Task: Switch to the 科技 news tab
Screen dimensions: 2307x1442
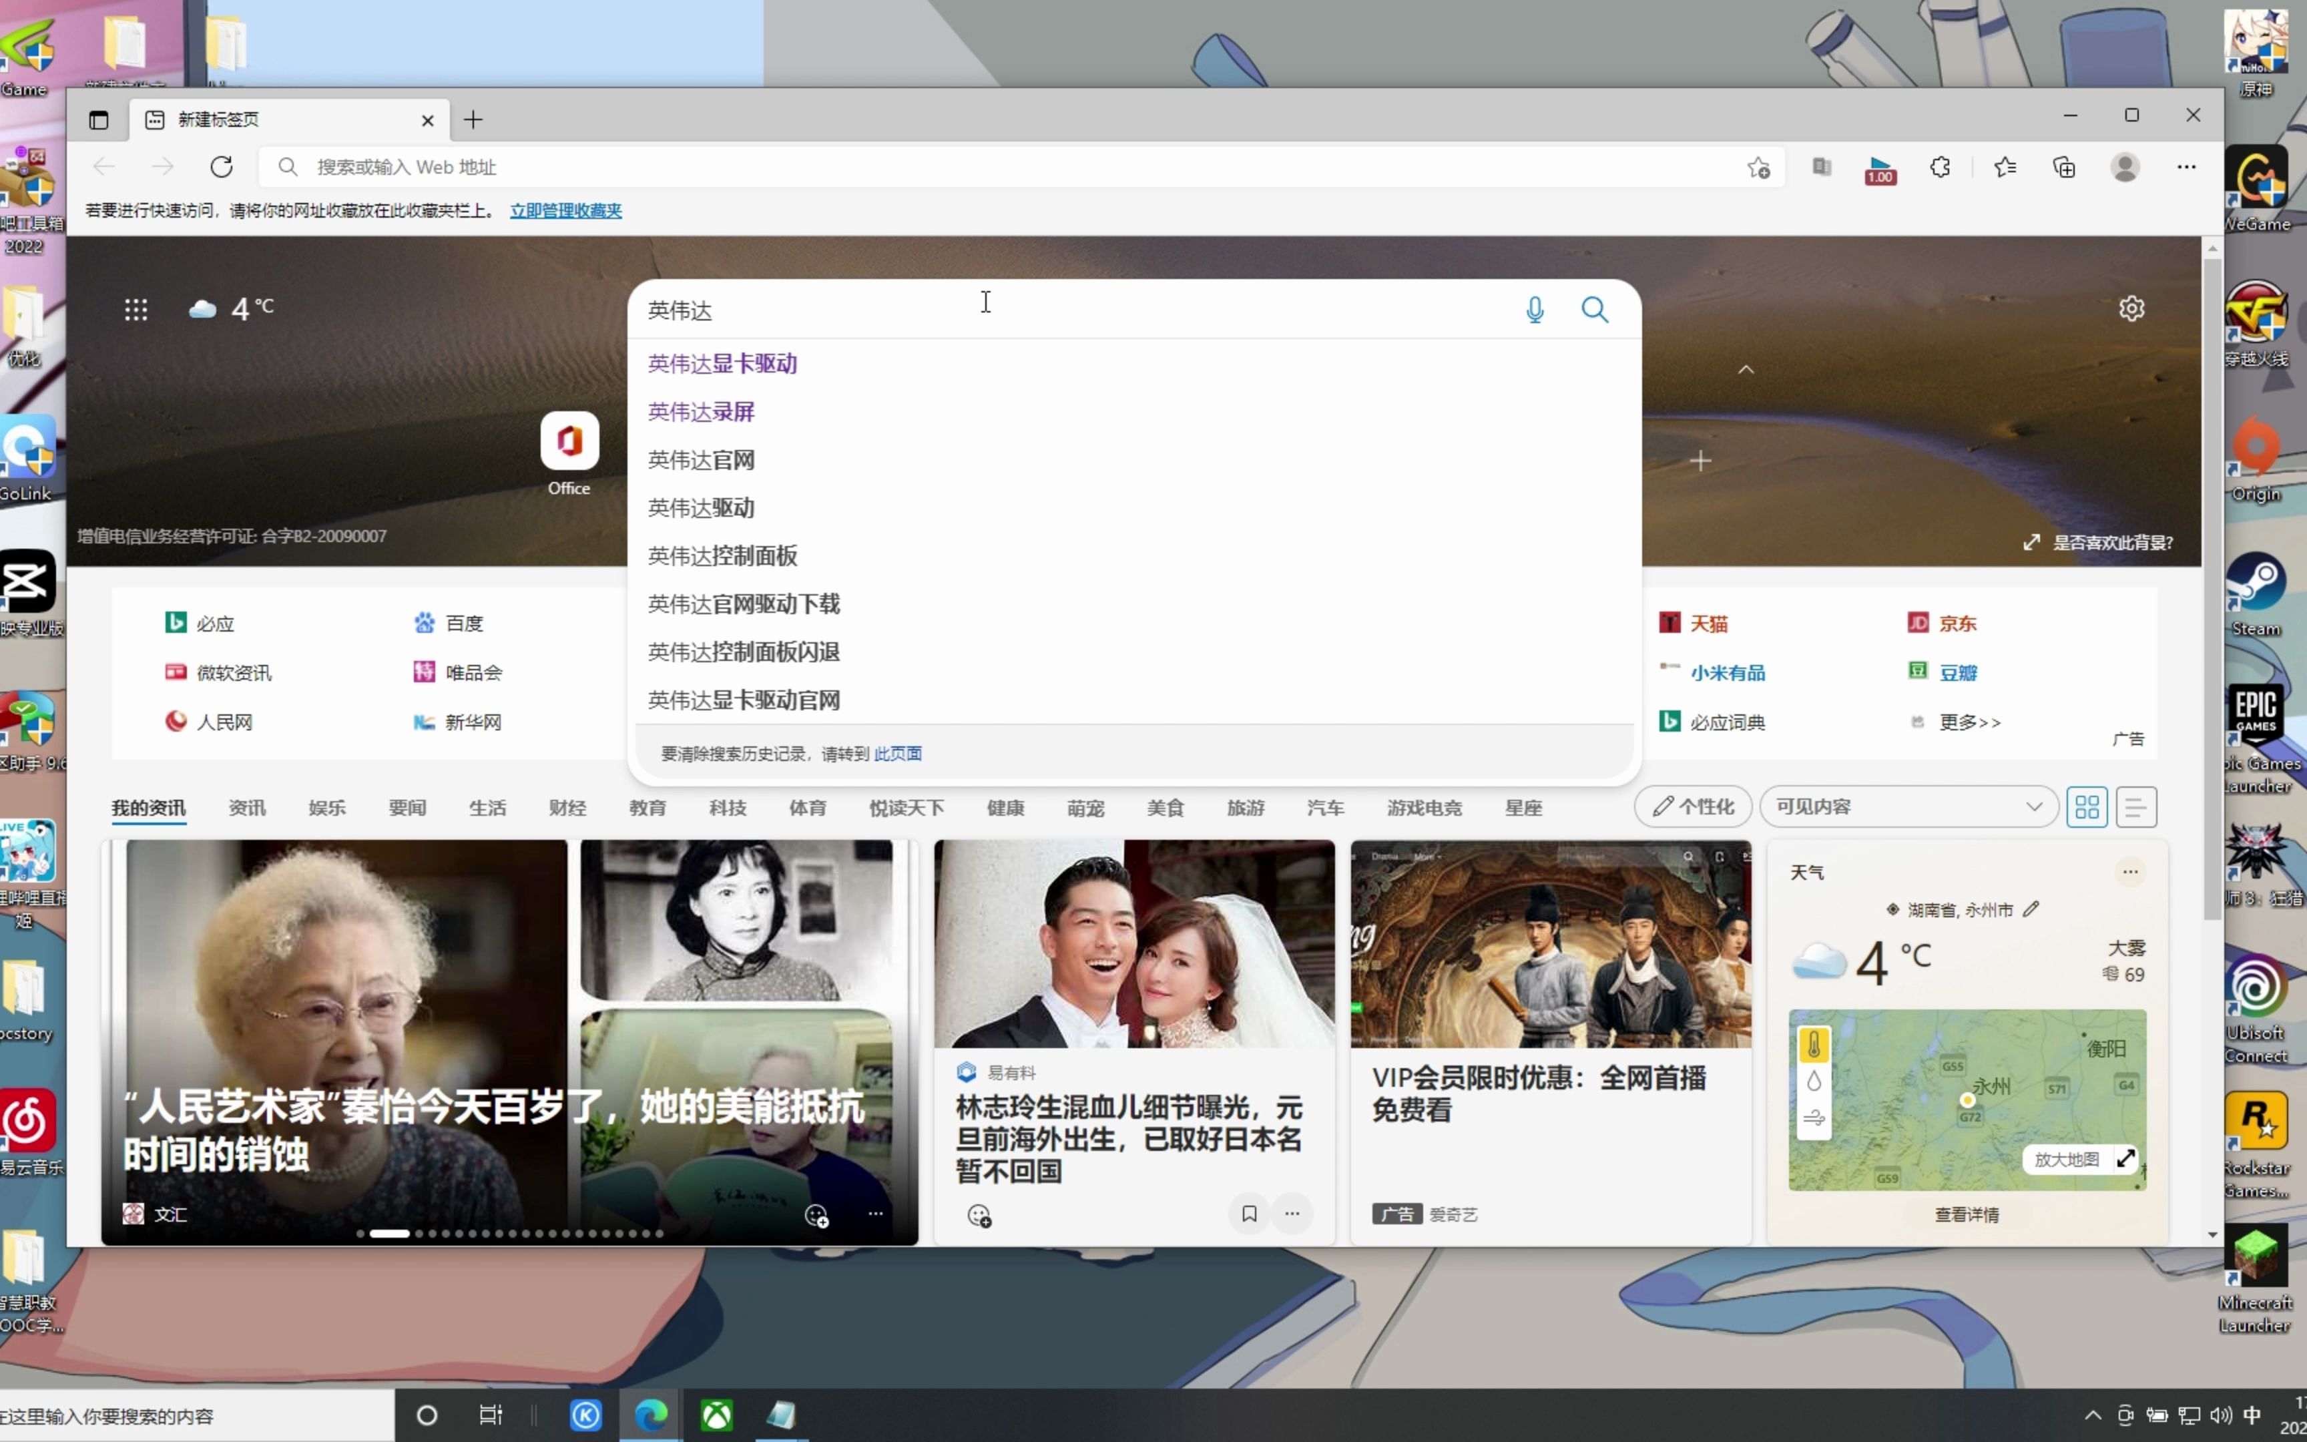Action: (x=728, y=808)
